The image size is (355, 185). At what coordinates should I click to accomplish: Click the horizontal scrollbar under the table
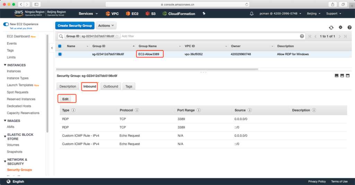[157, 69]
